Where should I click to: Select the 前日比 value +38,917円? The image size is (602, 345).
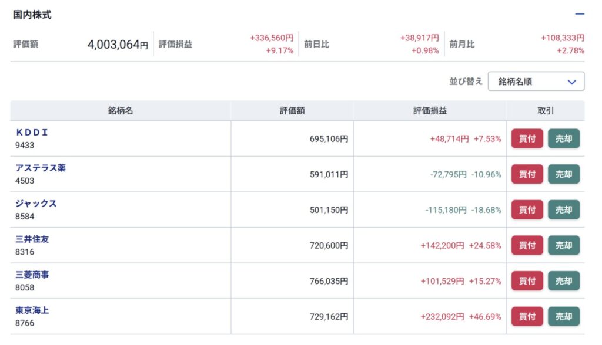pos(420,38)
